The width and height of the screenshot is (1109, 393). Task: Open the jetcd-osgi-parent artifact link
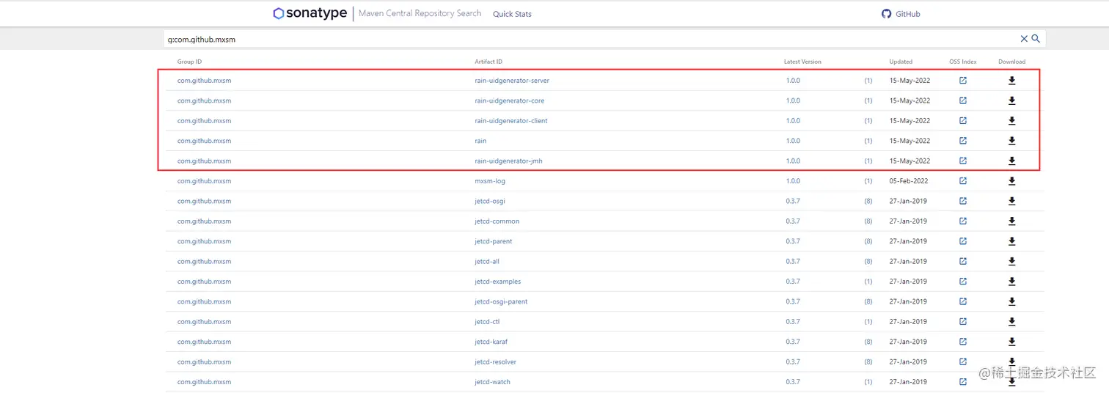pos(501,301)
